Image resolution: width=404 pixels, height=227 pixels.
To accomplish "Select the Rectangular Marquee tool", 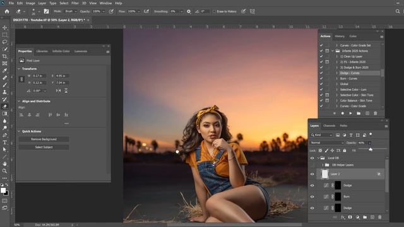I will [4, 35].
